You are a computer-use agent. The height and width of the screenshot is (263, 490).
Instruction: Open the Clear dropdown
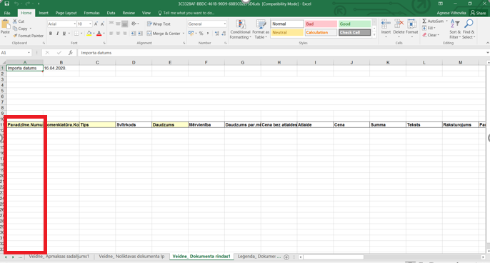click(431, 35)
